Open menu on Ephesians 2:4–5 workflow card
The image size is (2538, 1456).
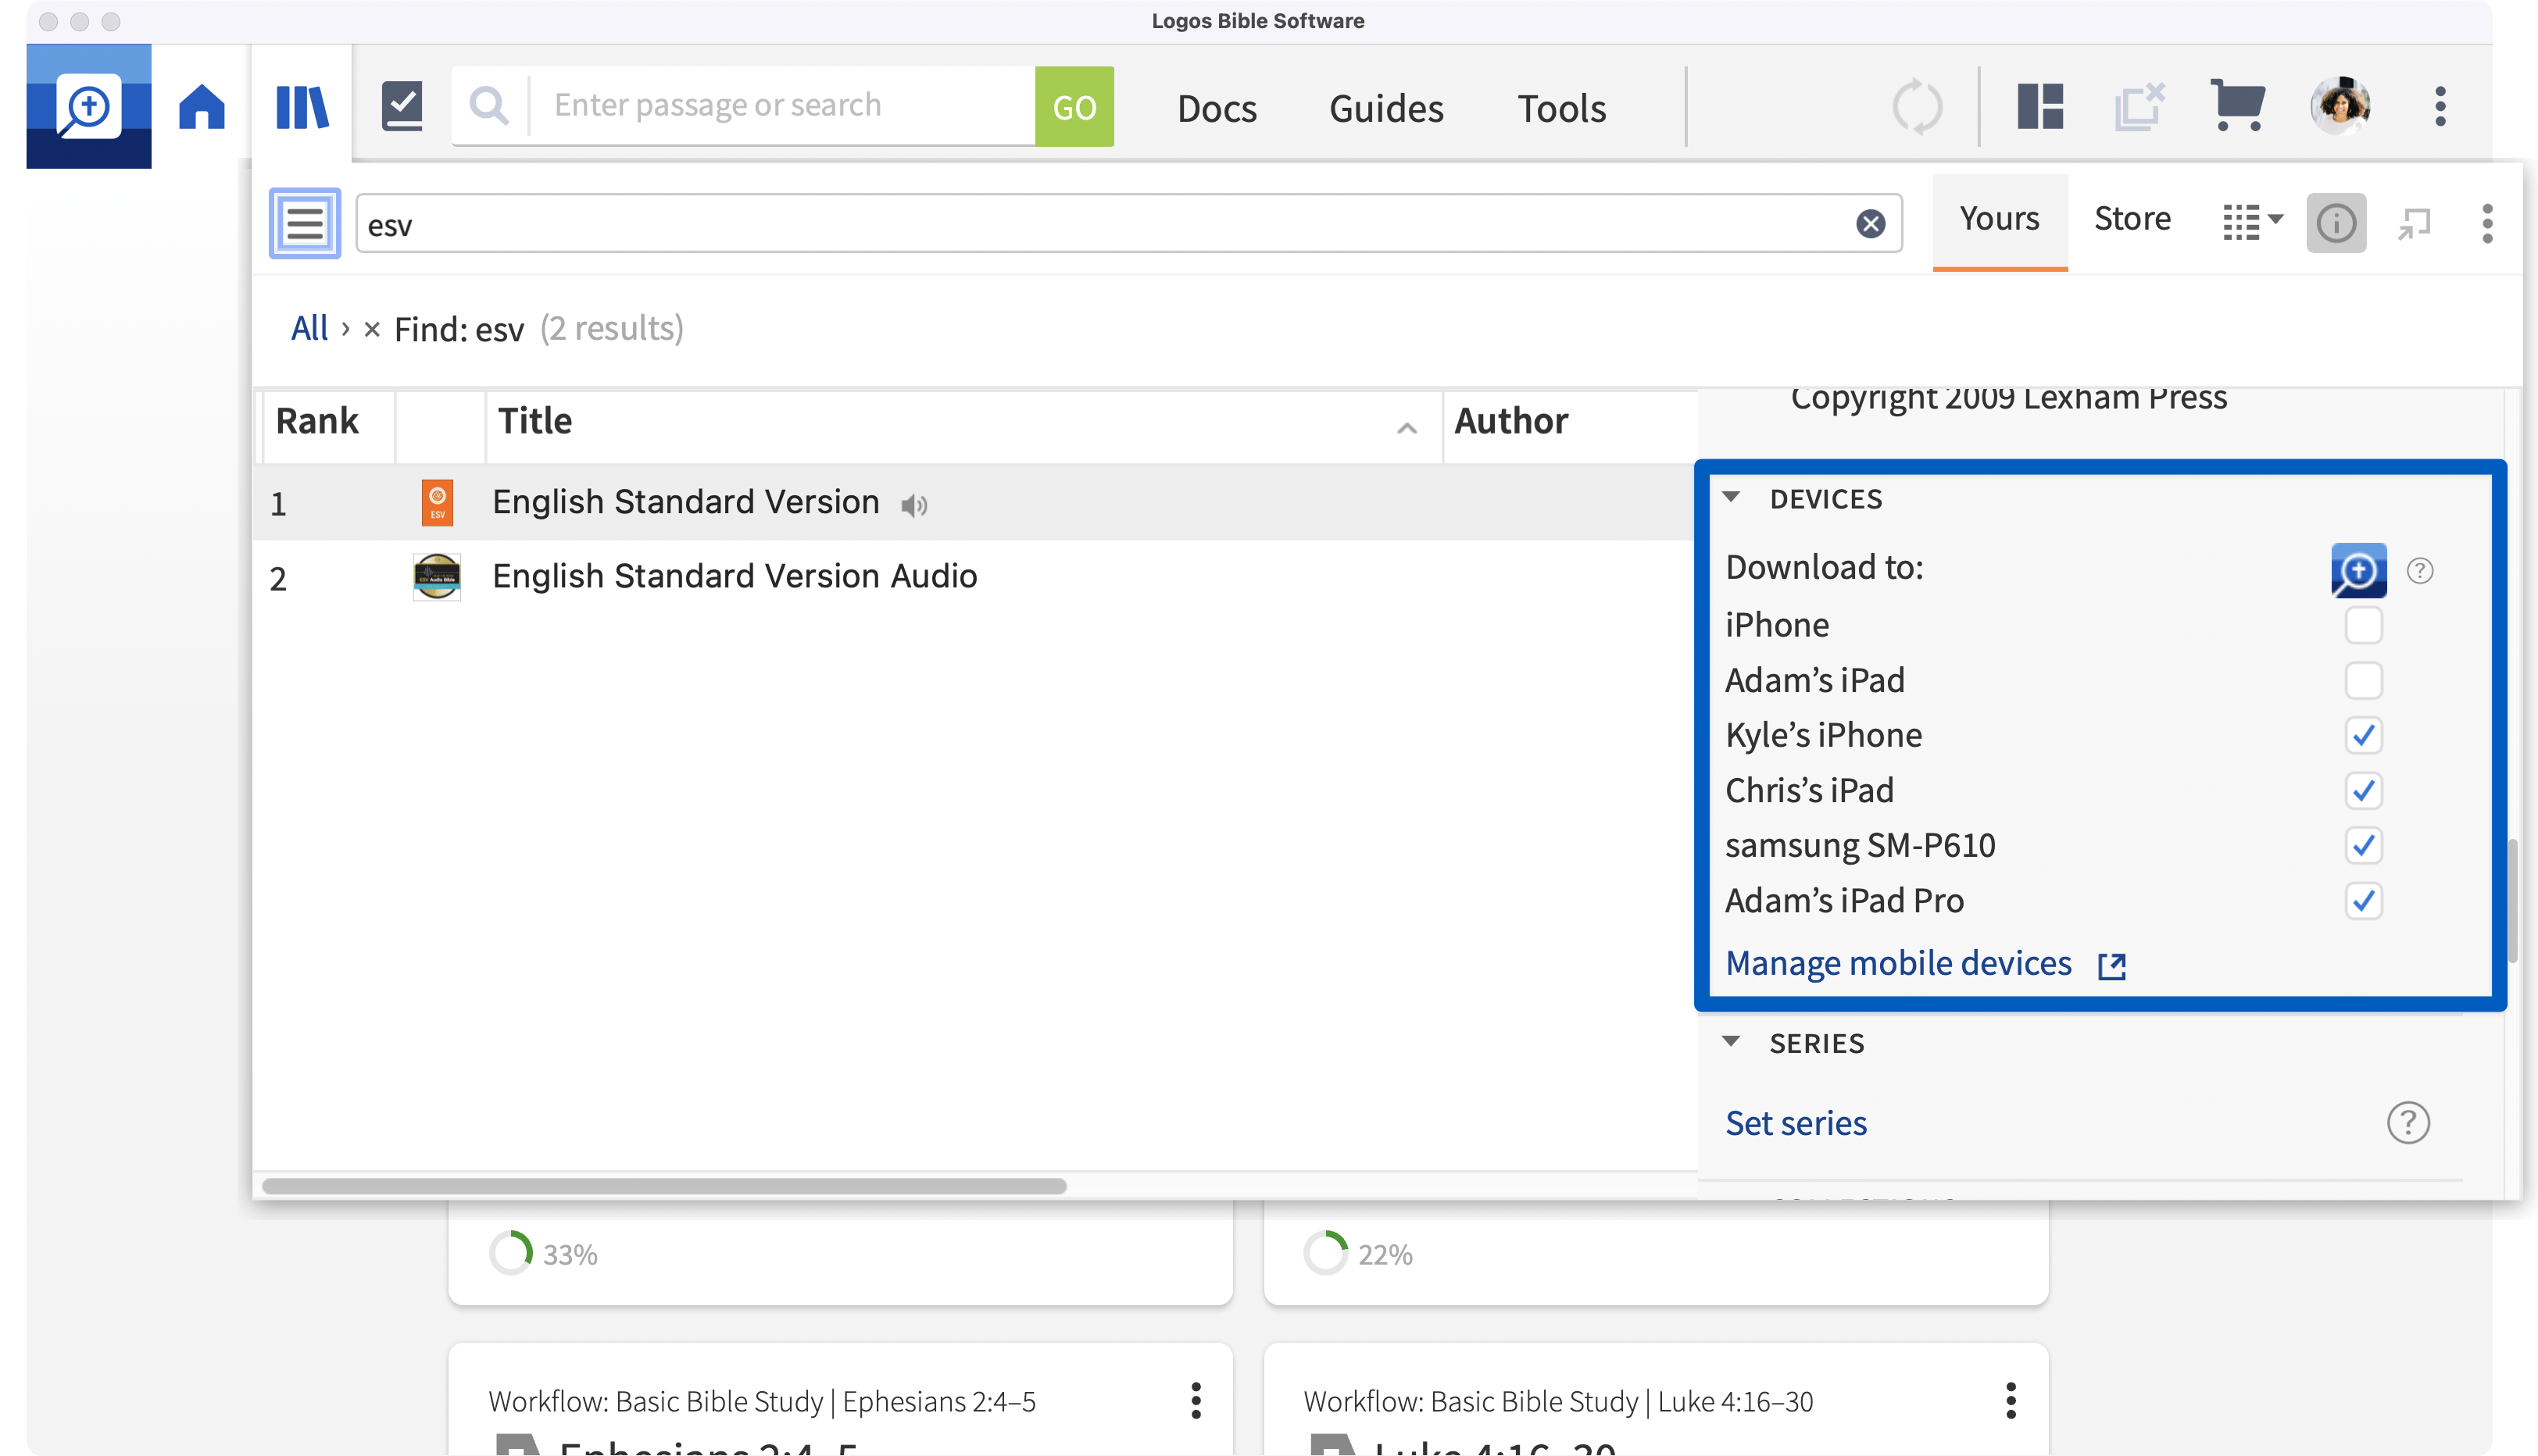point(1196,1401)
